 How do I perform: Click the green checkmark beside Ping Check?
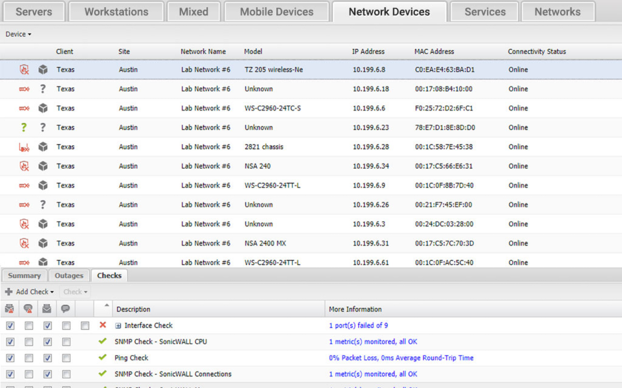tap(103, 357)
